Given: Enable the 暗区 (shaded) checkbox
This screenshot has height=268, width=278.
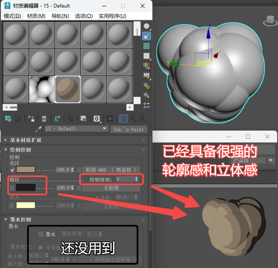Looking at the screenshot, I should click(12, 187).
